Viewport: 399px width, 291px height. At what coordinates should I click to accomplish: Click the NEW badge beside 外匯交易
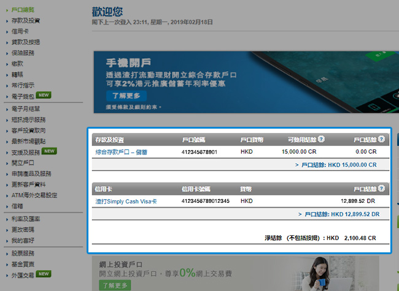[x=44, y=274]
